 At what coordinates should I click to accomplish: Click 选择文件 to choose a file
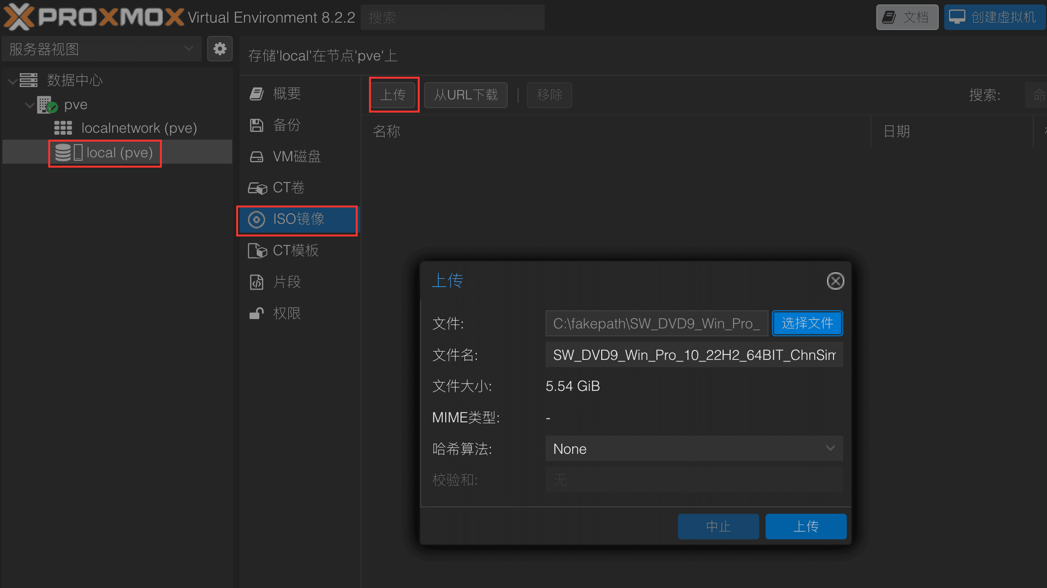point(807,323)
